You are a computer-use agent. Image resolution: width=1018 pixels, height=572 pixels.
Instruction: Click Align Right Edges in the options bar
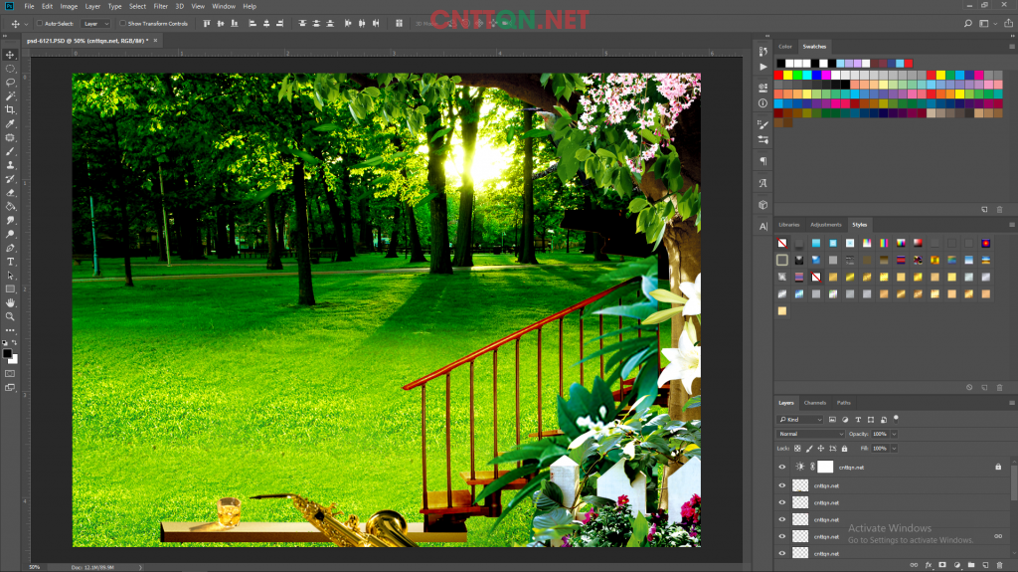coord(279,24)
